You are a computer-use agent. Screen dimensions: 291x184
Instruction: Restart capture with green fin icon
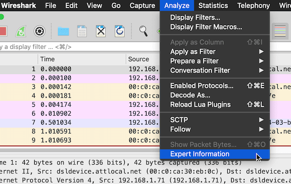click(x=21, y=31)
